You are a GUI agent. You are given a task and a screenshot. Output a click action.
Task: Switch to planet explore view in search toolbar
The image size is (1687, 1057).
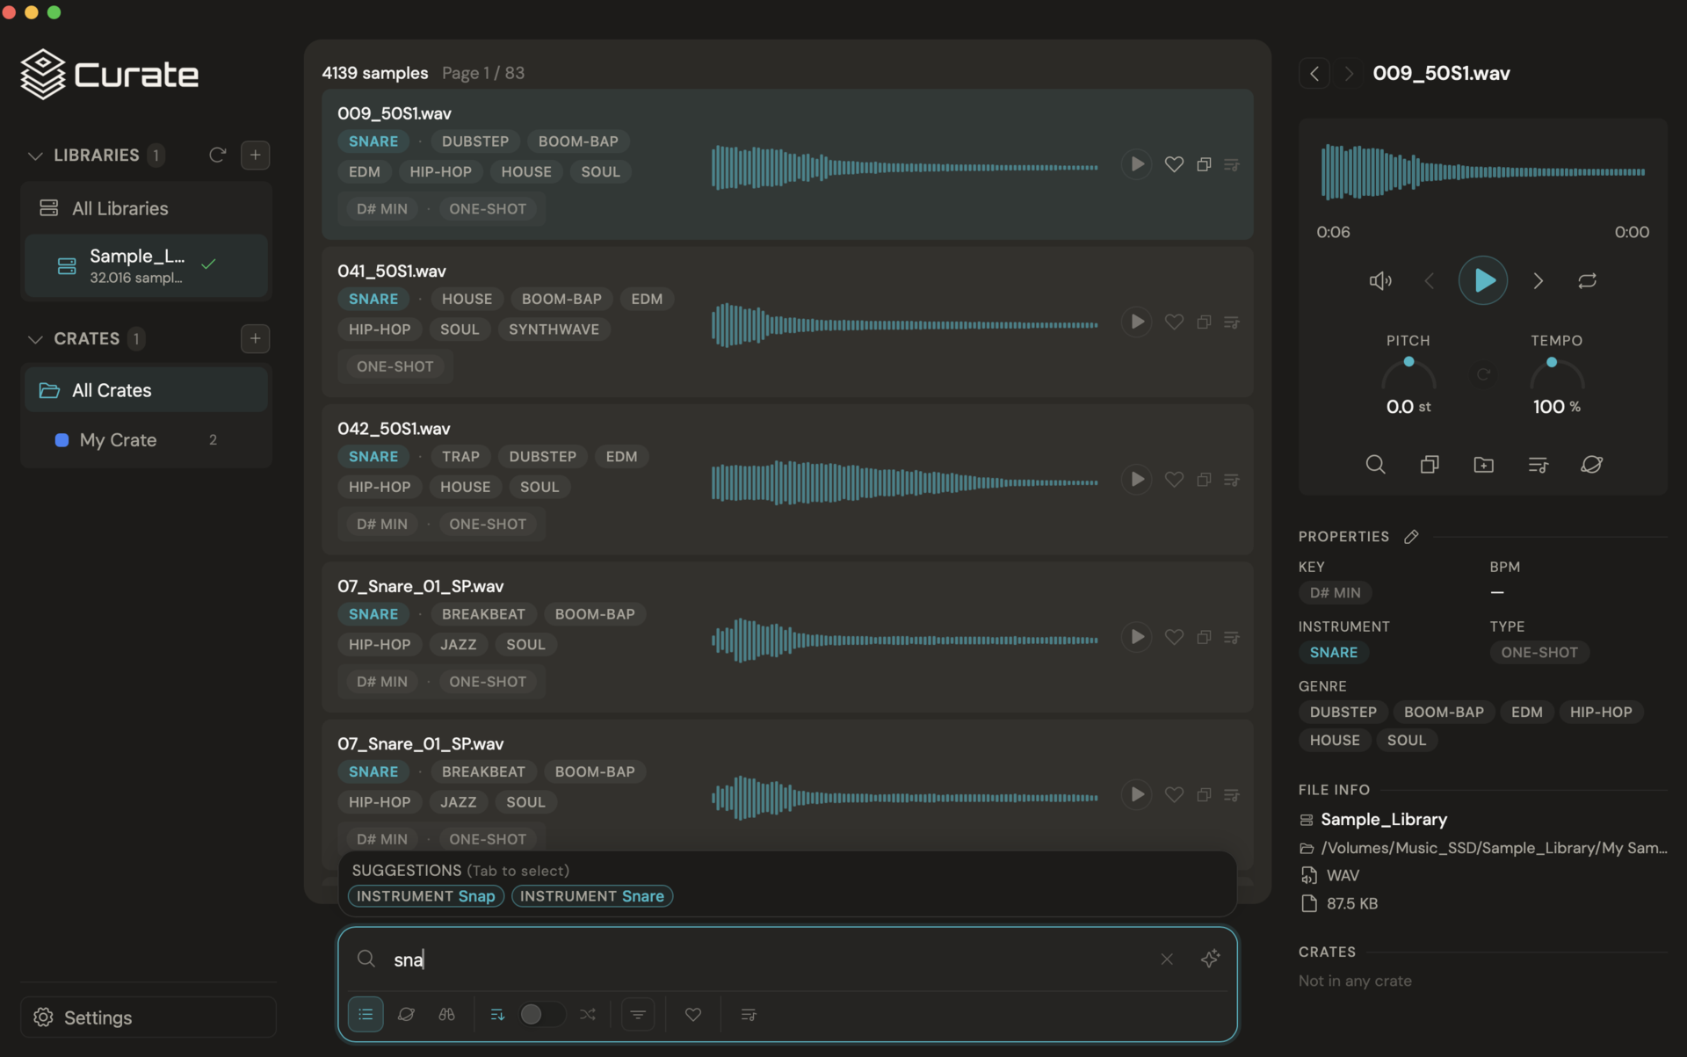[406, 1014]
